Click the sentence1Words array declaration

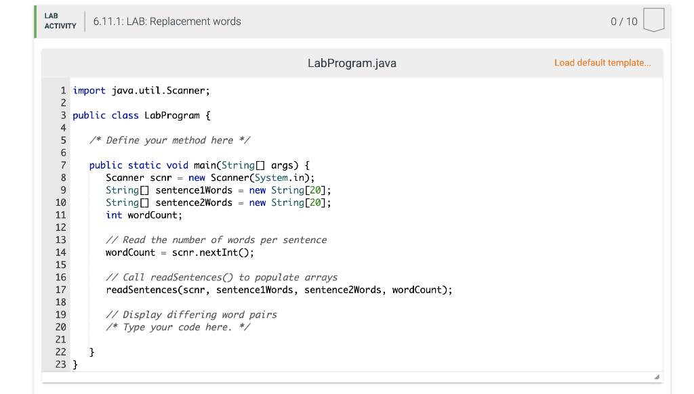tap(217, 190)
